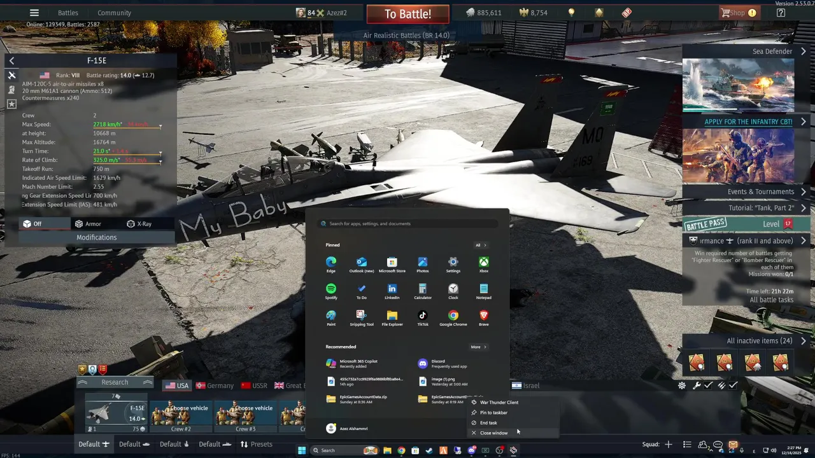Click the Start menu search field
The image size is (815, 458).
tap(407, 223)
